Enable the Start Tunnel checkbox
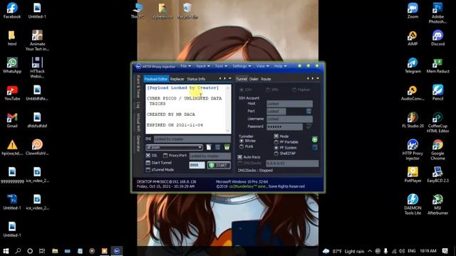 click(148, 163)
